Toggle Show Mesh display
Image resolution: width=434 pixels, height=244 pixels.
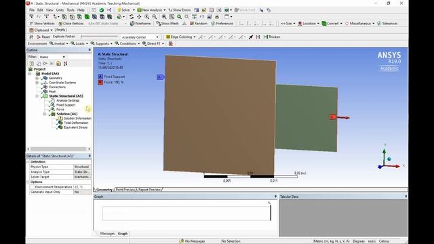pyautogui.click(x=167, y=24)
